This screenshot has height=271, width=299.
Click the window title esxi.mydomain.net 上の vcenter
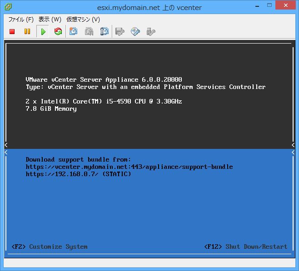pos(149,8)
